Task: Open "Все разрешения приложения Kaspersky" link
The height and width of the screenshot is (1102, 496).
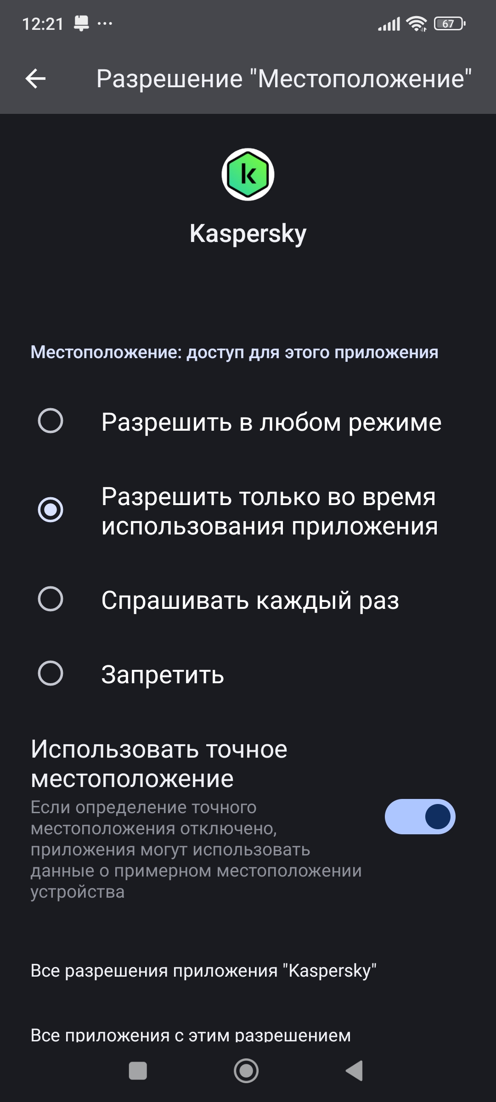Action: [x=203, y=971]
